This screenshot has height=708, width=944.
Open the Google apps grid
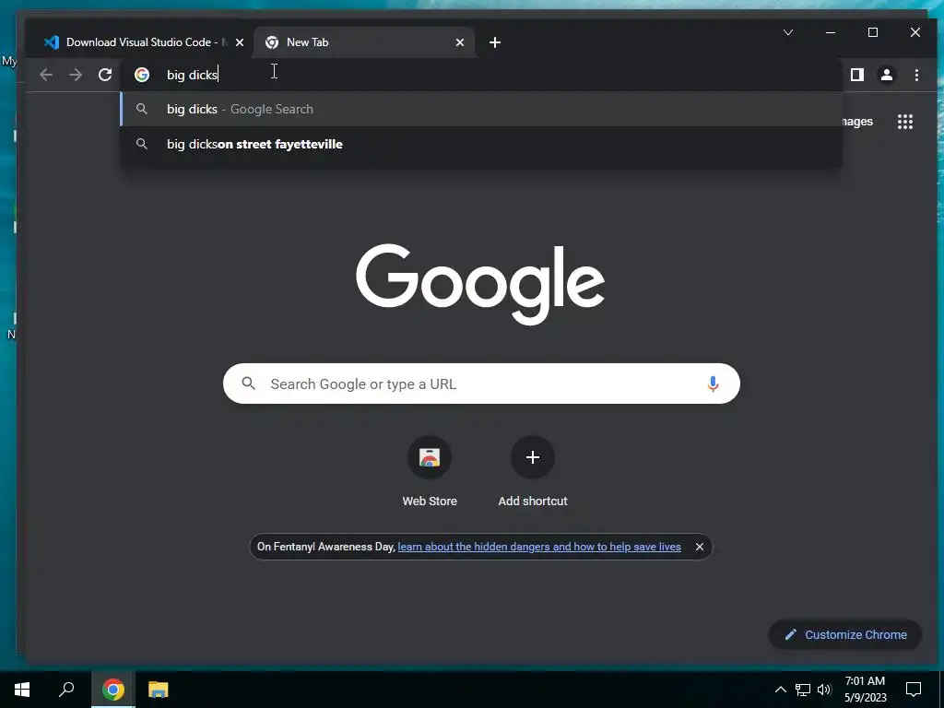(905, 122)
